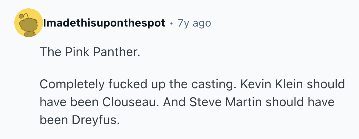The height and width of the screenshot is (139, 359).
Task: Open the Imadethisuponthespot user profile
Action: 104,23
